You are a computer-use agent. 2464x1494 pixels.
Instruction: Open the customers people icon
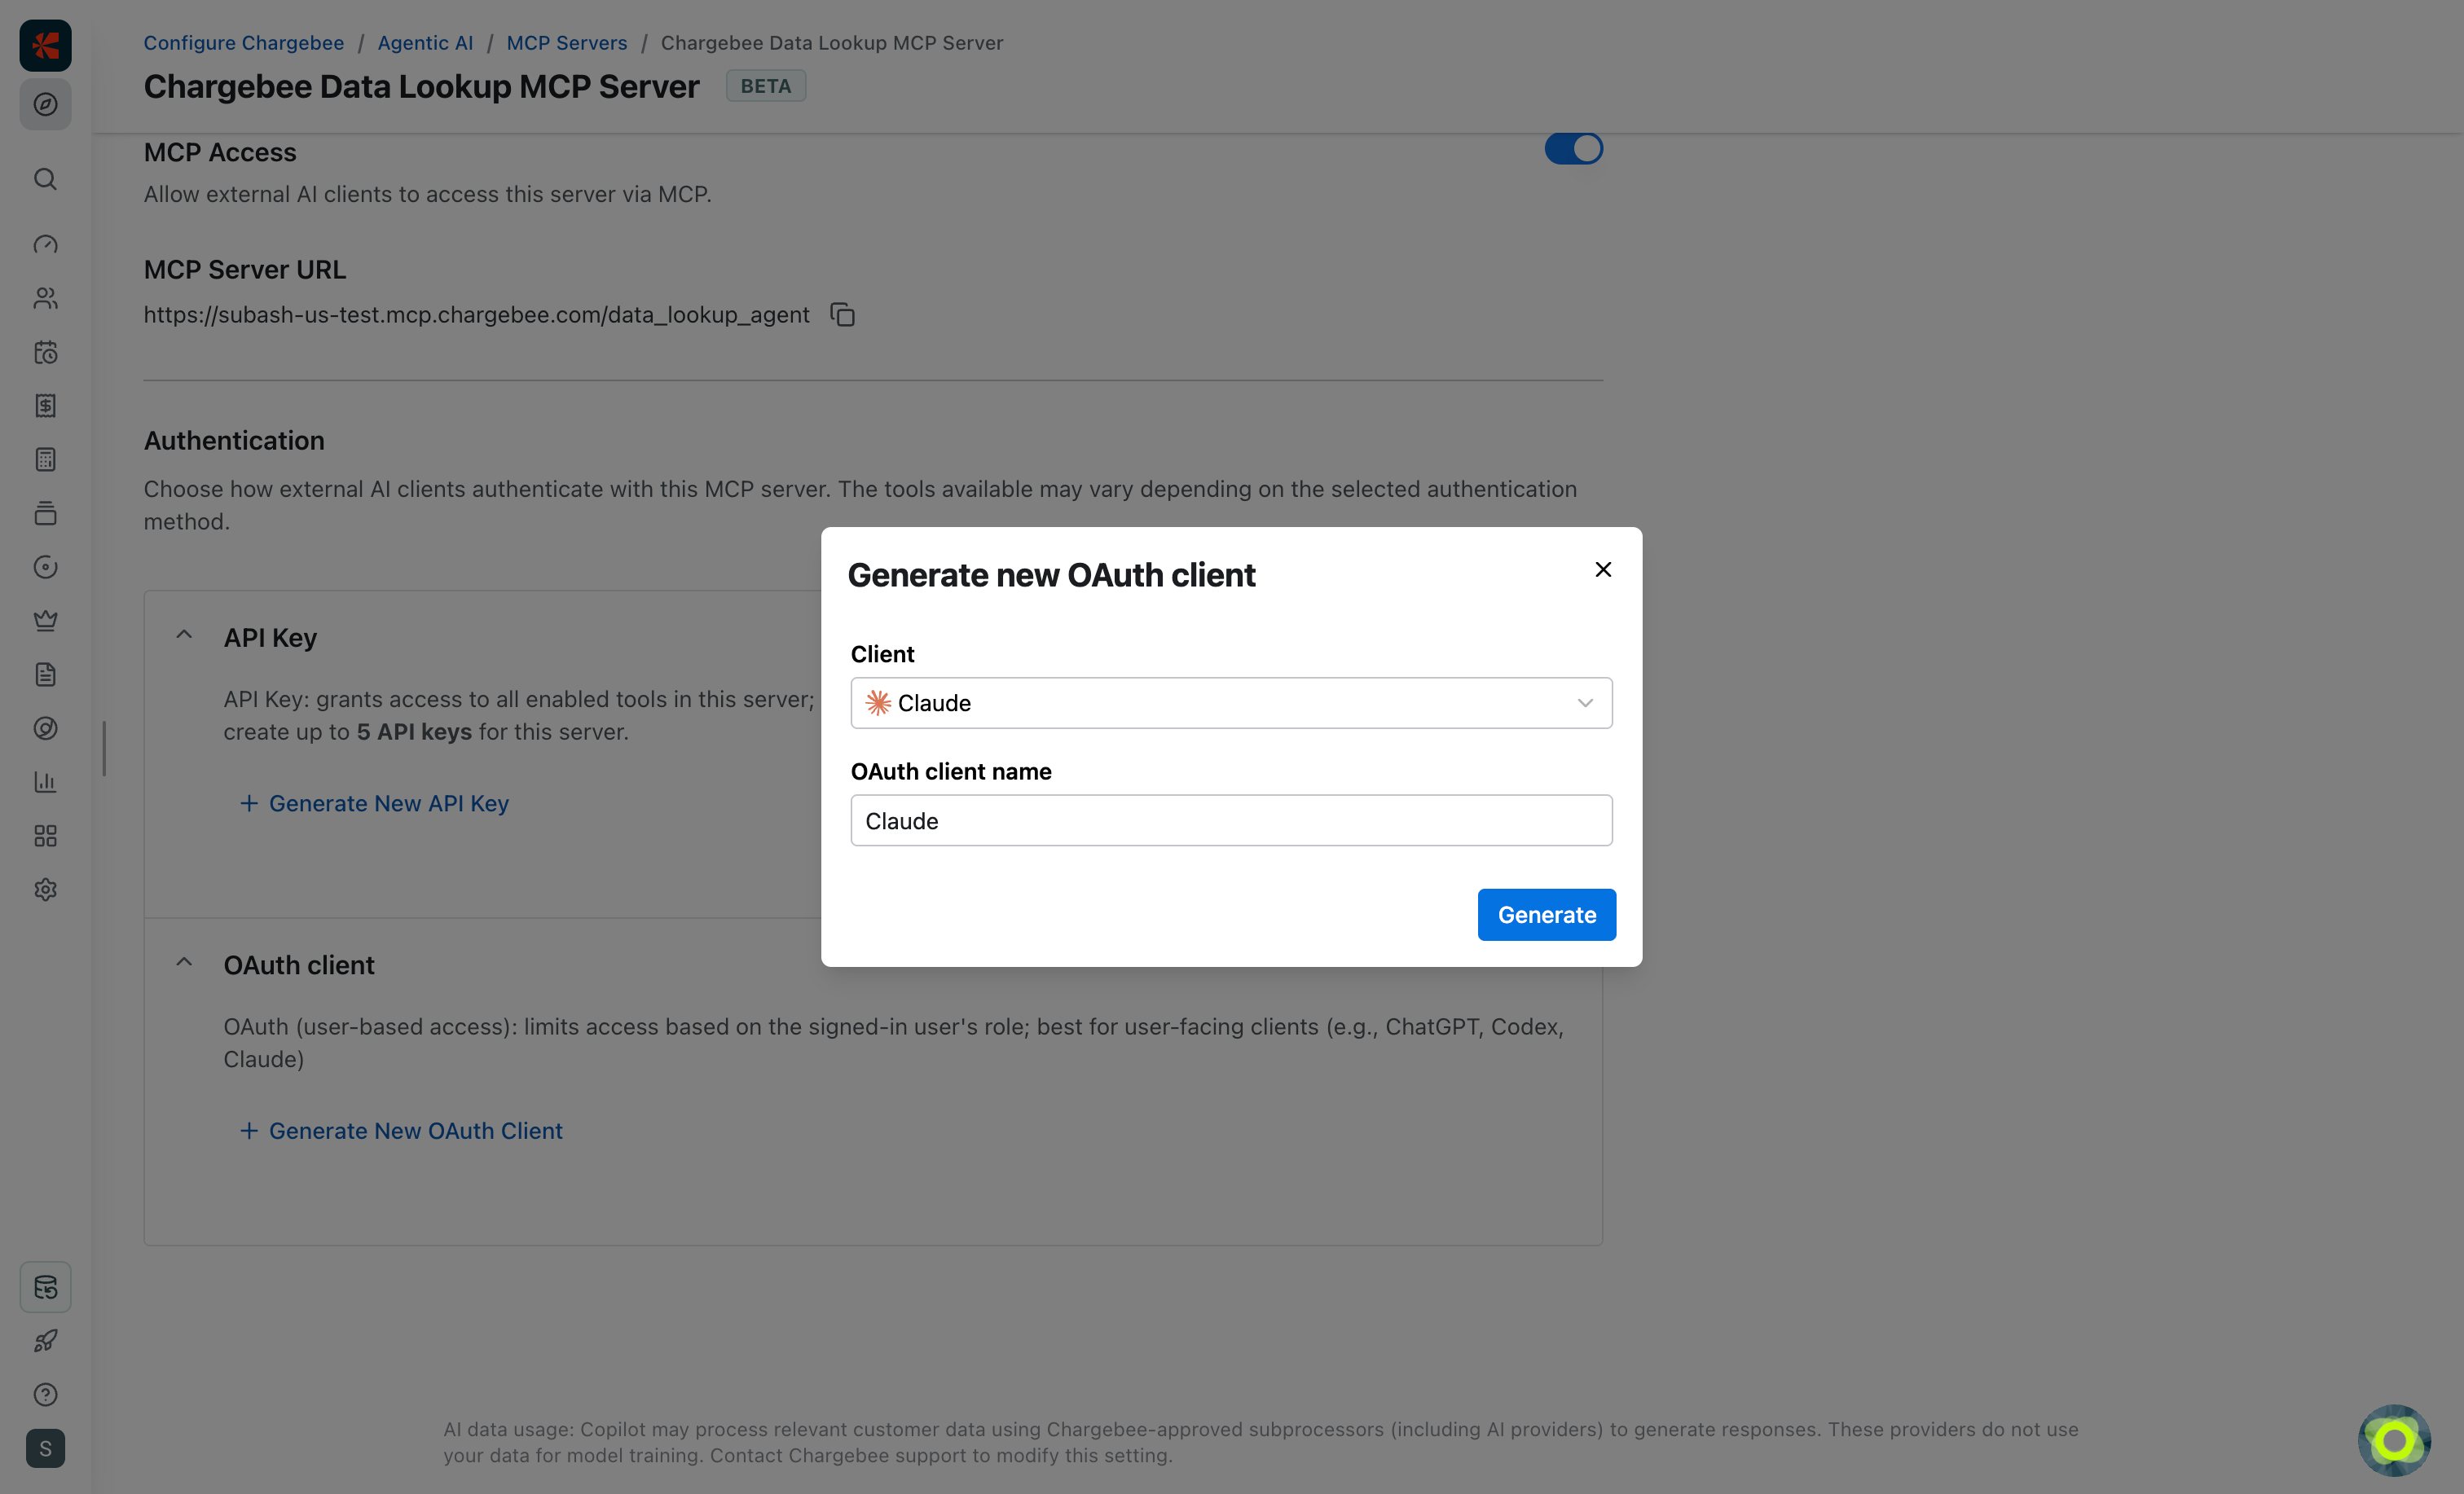pyautogui.click(x=45, y=298)
